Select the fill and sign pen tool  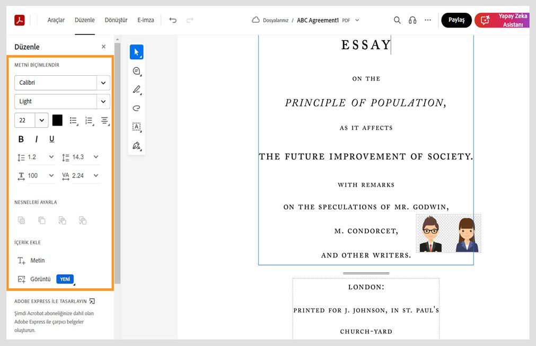click(136, 146)
